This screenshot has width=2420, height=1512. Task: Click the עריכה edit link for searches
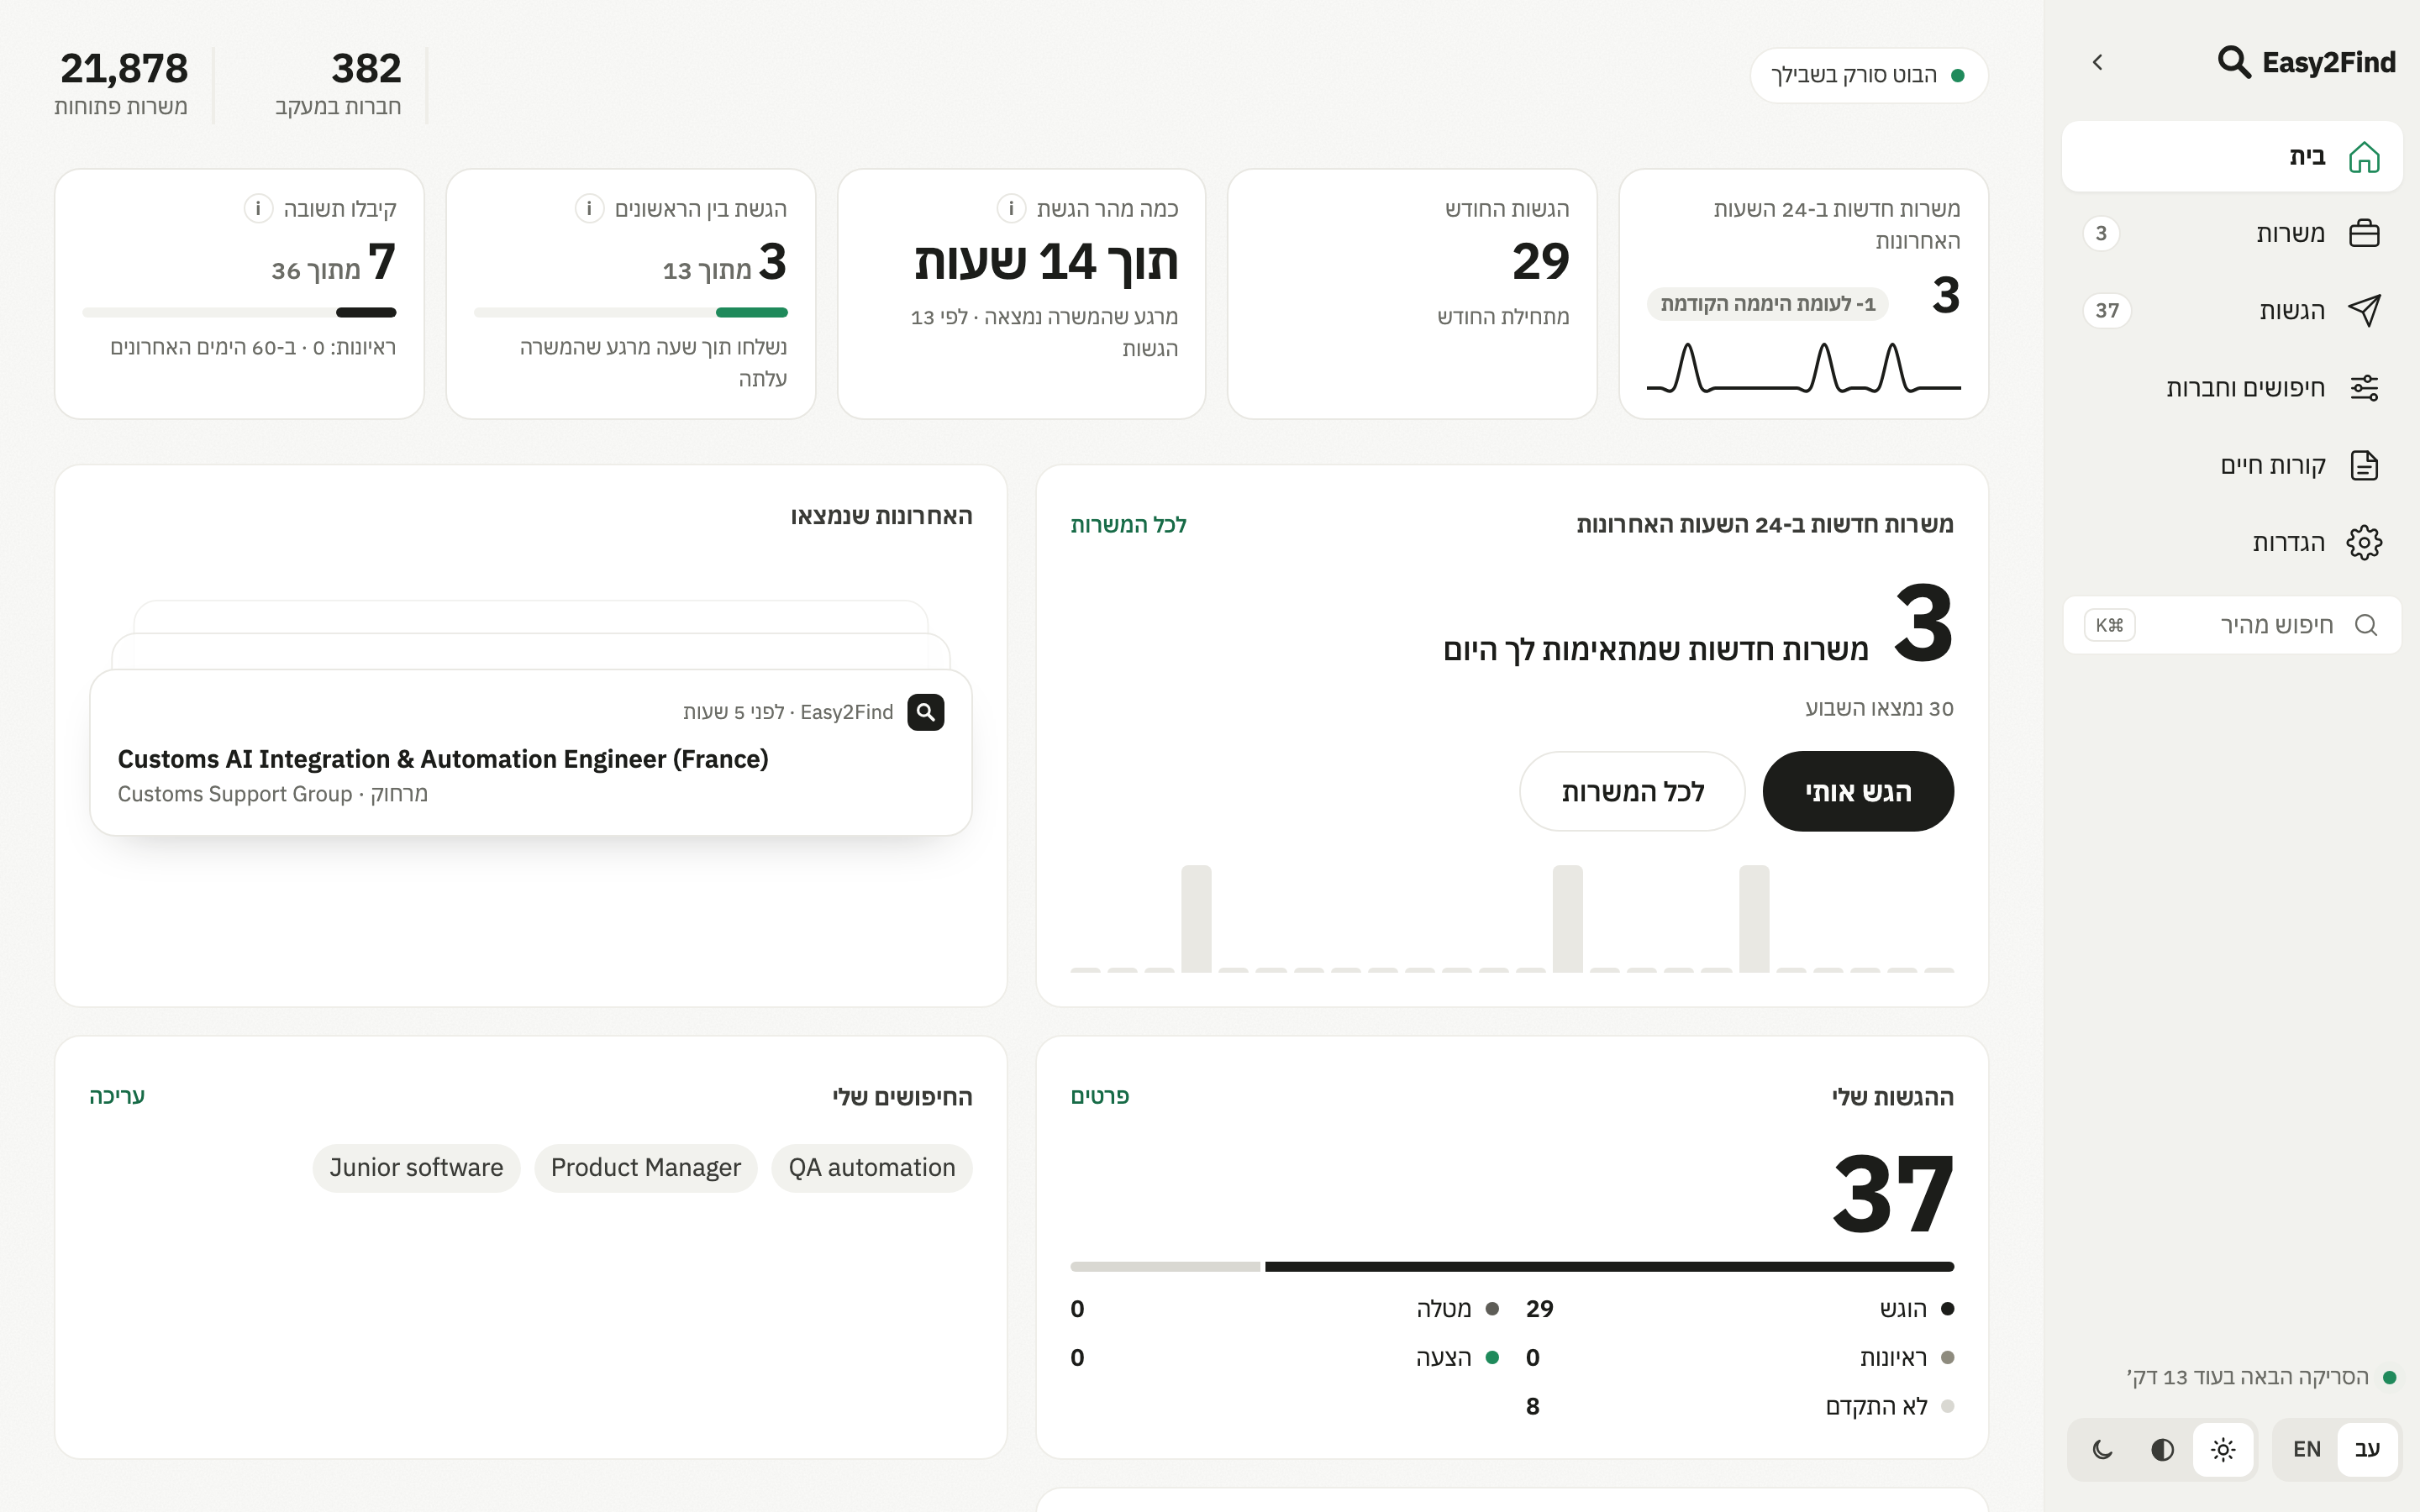117,1096
